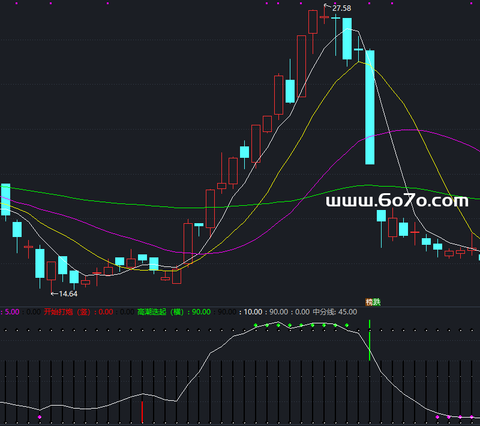Click the 中分线: 45.00 label

tap(335, 312)
